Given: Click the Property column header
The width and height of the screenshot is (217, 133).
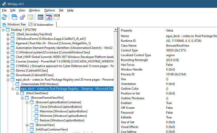Looking at the screenshot, I should pos(142,30).
